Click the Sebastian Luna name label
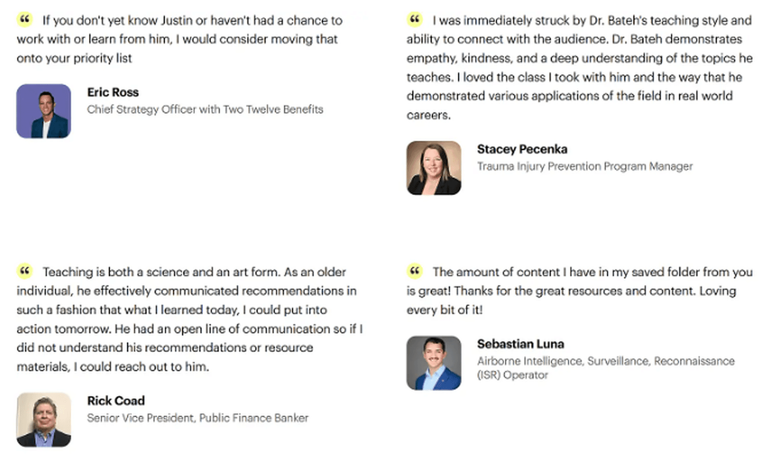This screenshot has width=773, height=464. pos(520,344)
